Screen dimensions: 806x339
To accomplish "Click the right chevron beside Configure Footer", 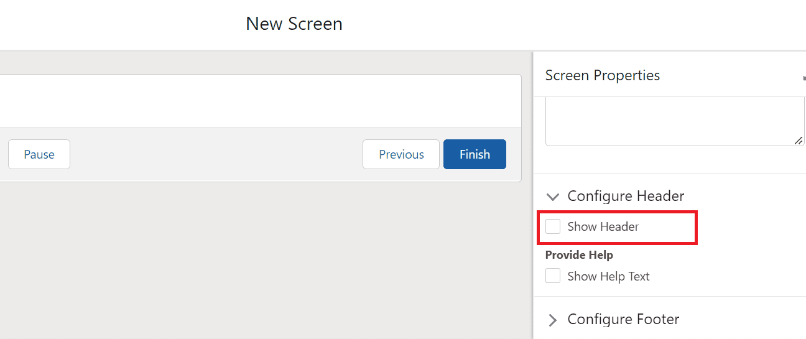I will click(x=552, y=320).
